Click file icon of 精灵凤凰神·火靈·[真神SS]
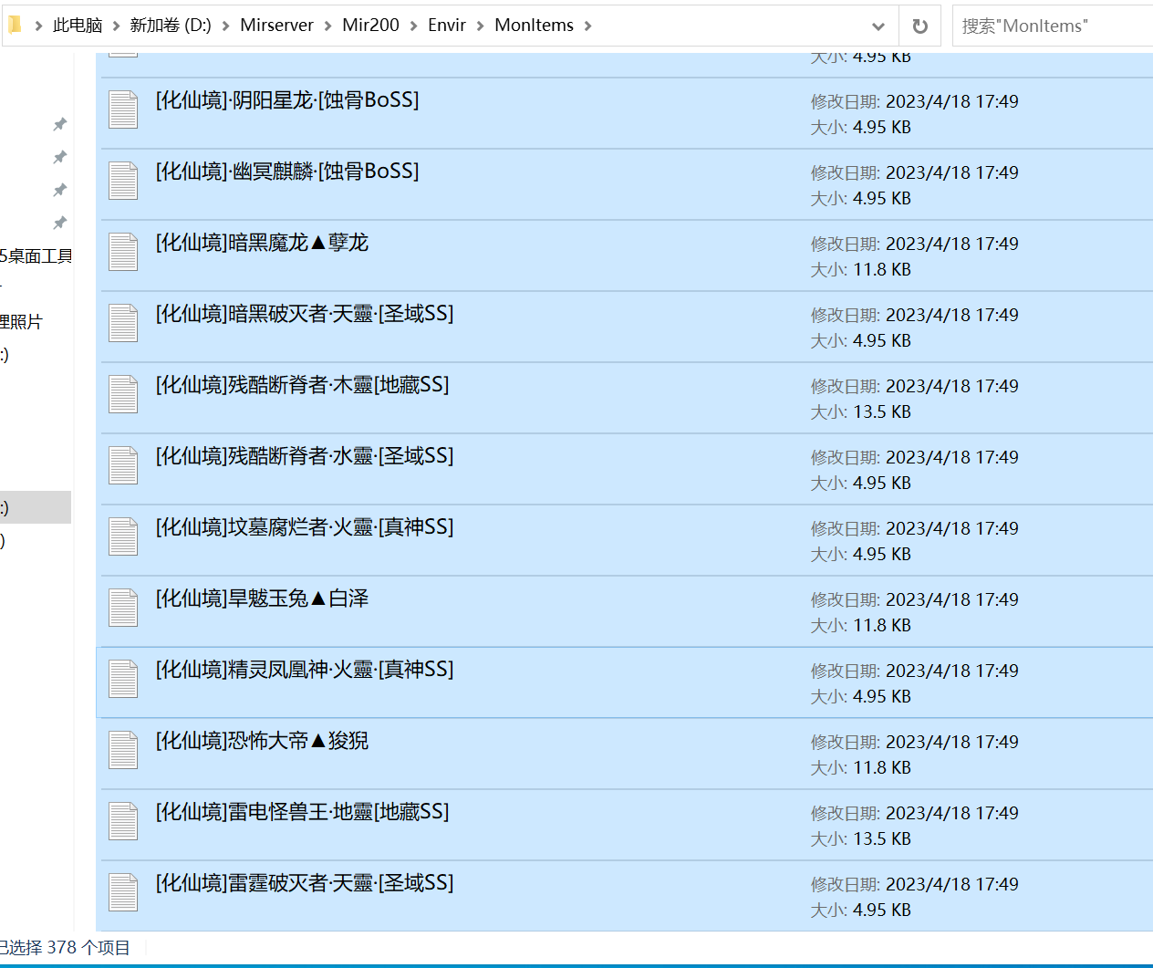1153x968 pixels. 123,679
